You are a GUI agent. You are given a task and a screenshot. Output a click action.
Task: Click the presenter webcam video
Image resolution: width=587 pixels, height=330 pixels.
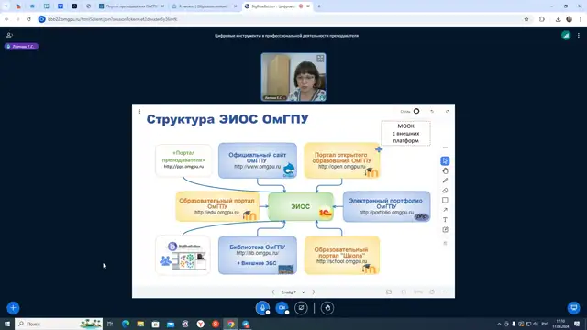point(293,77)
